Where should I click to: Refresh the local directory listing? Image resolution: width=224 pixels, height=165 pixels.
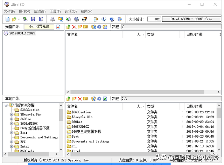(105, 99)
